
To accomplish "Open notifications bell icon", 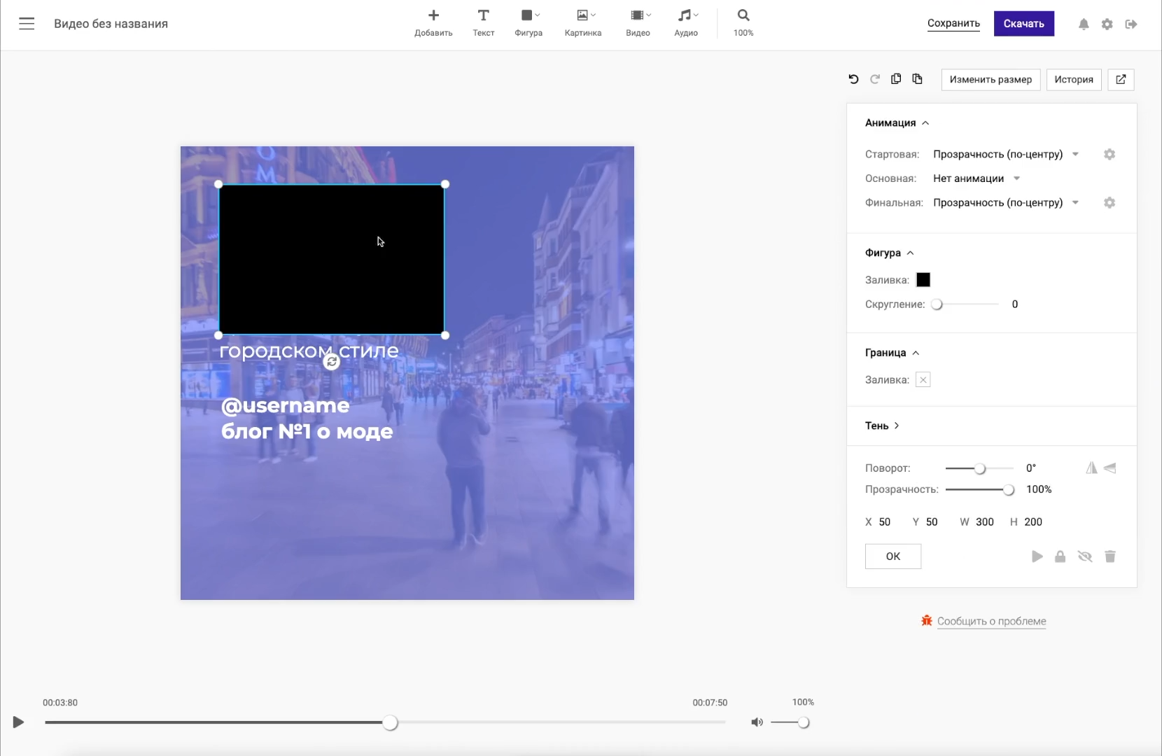I will [1084, 24].
